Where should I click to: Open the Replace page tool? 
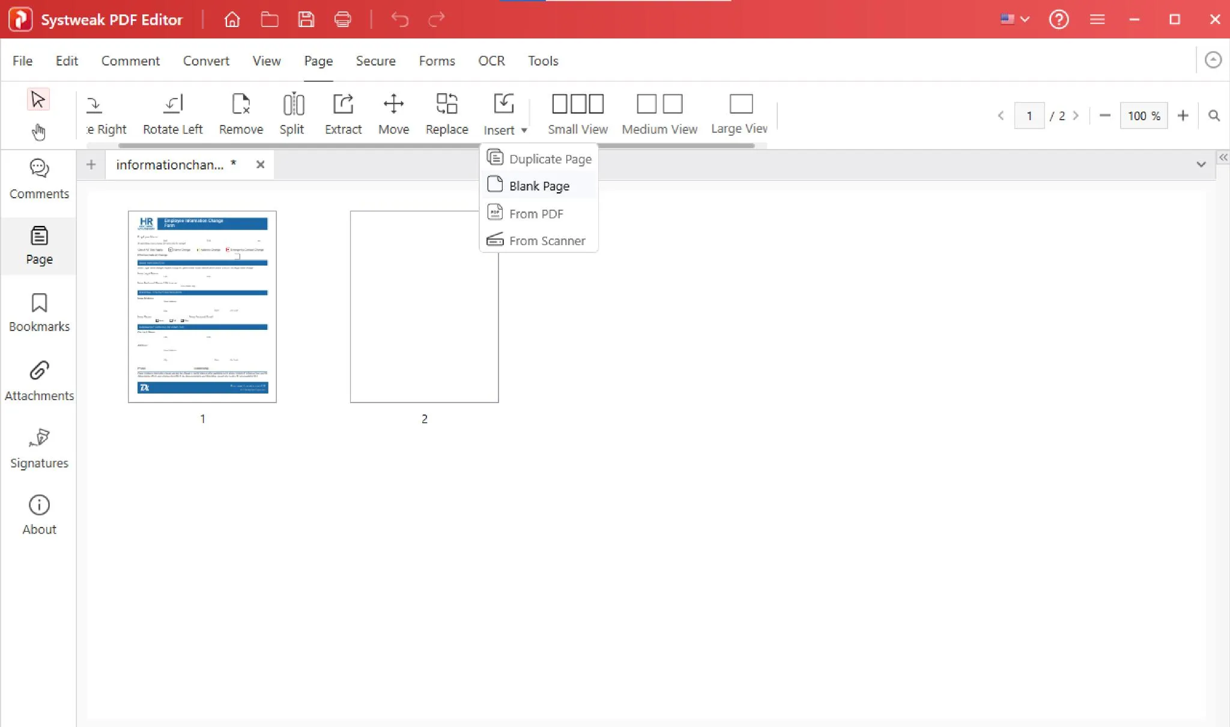[x=446, y=114]
